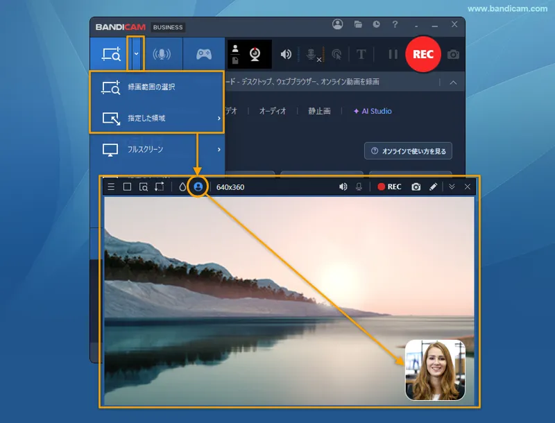Viewport: 555px width, 423px height.
Task: Minimize the Bandicam main window
Action: (435, 26)
